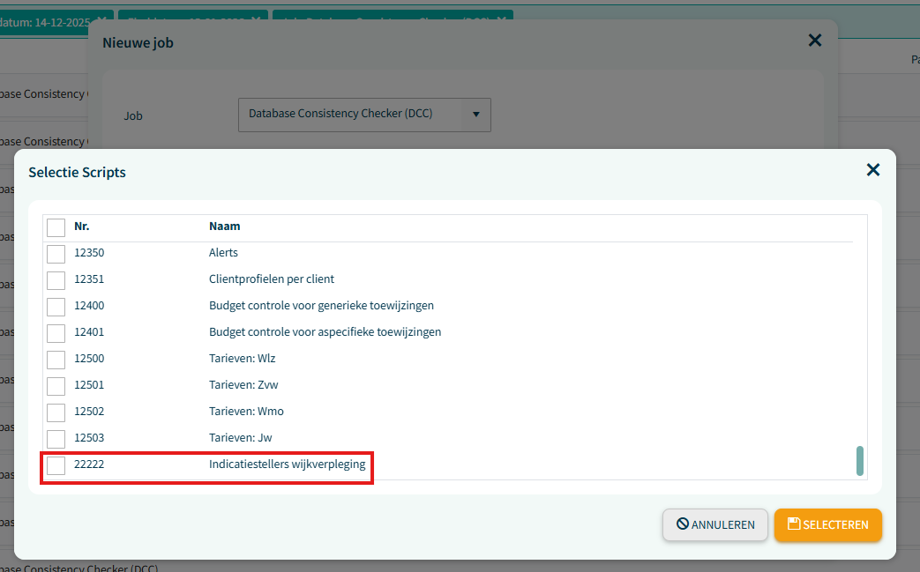The image size is (920, 572).
Task: Select checkbox for Tarieven: Wlz
Action: (56, 360)
